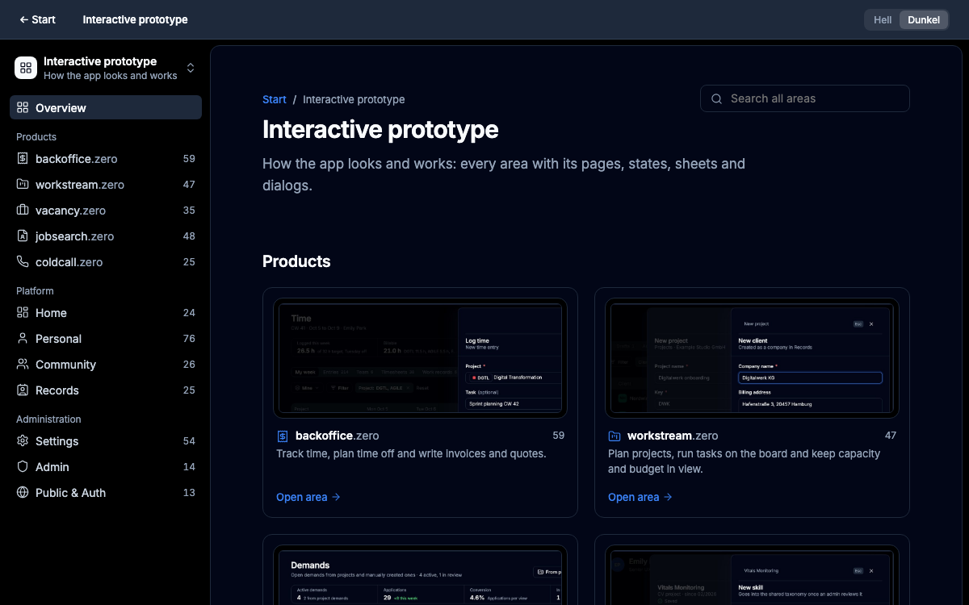The width and height of the screenshot is (969, 605).
Task: Click the backoffice.zero card dollar icon
Action: click(x=283, y=436)
